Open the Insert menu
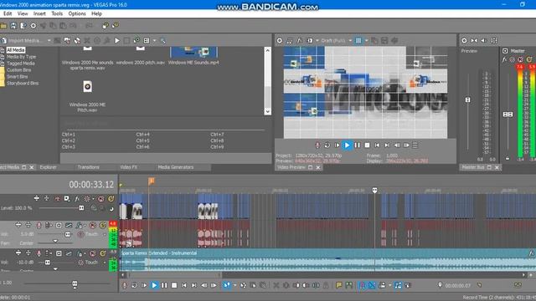536x301 pixels. click(x=39, y=13)
